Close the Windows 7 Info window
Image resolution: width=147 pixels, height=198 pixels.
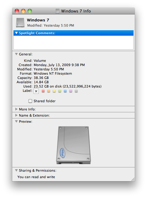17,11
